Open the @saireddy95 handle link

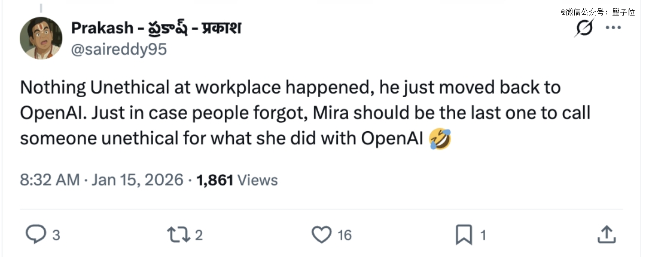(118, 50)
